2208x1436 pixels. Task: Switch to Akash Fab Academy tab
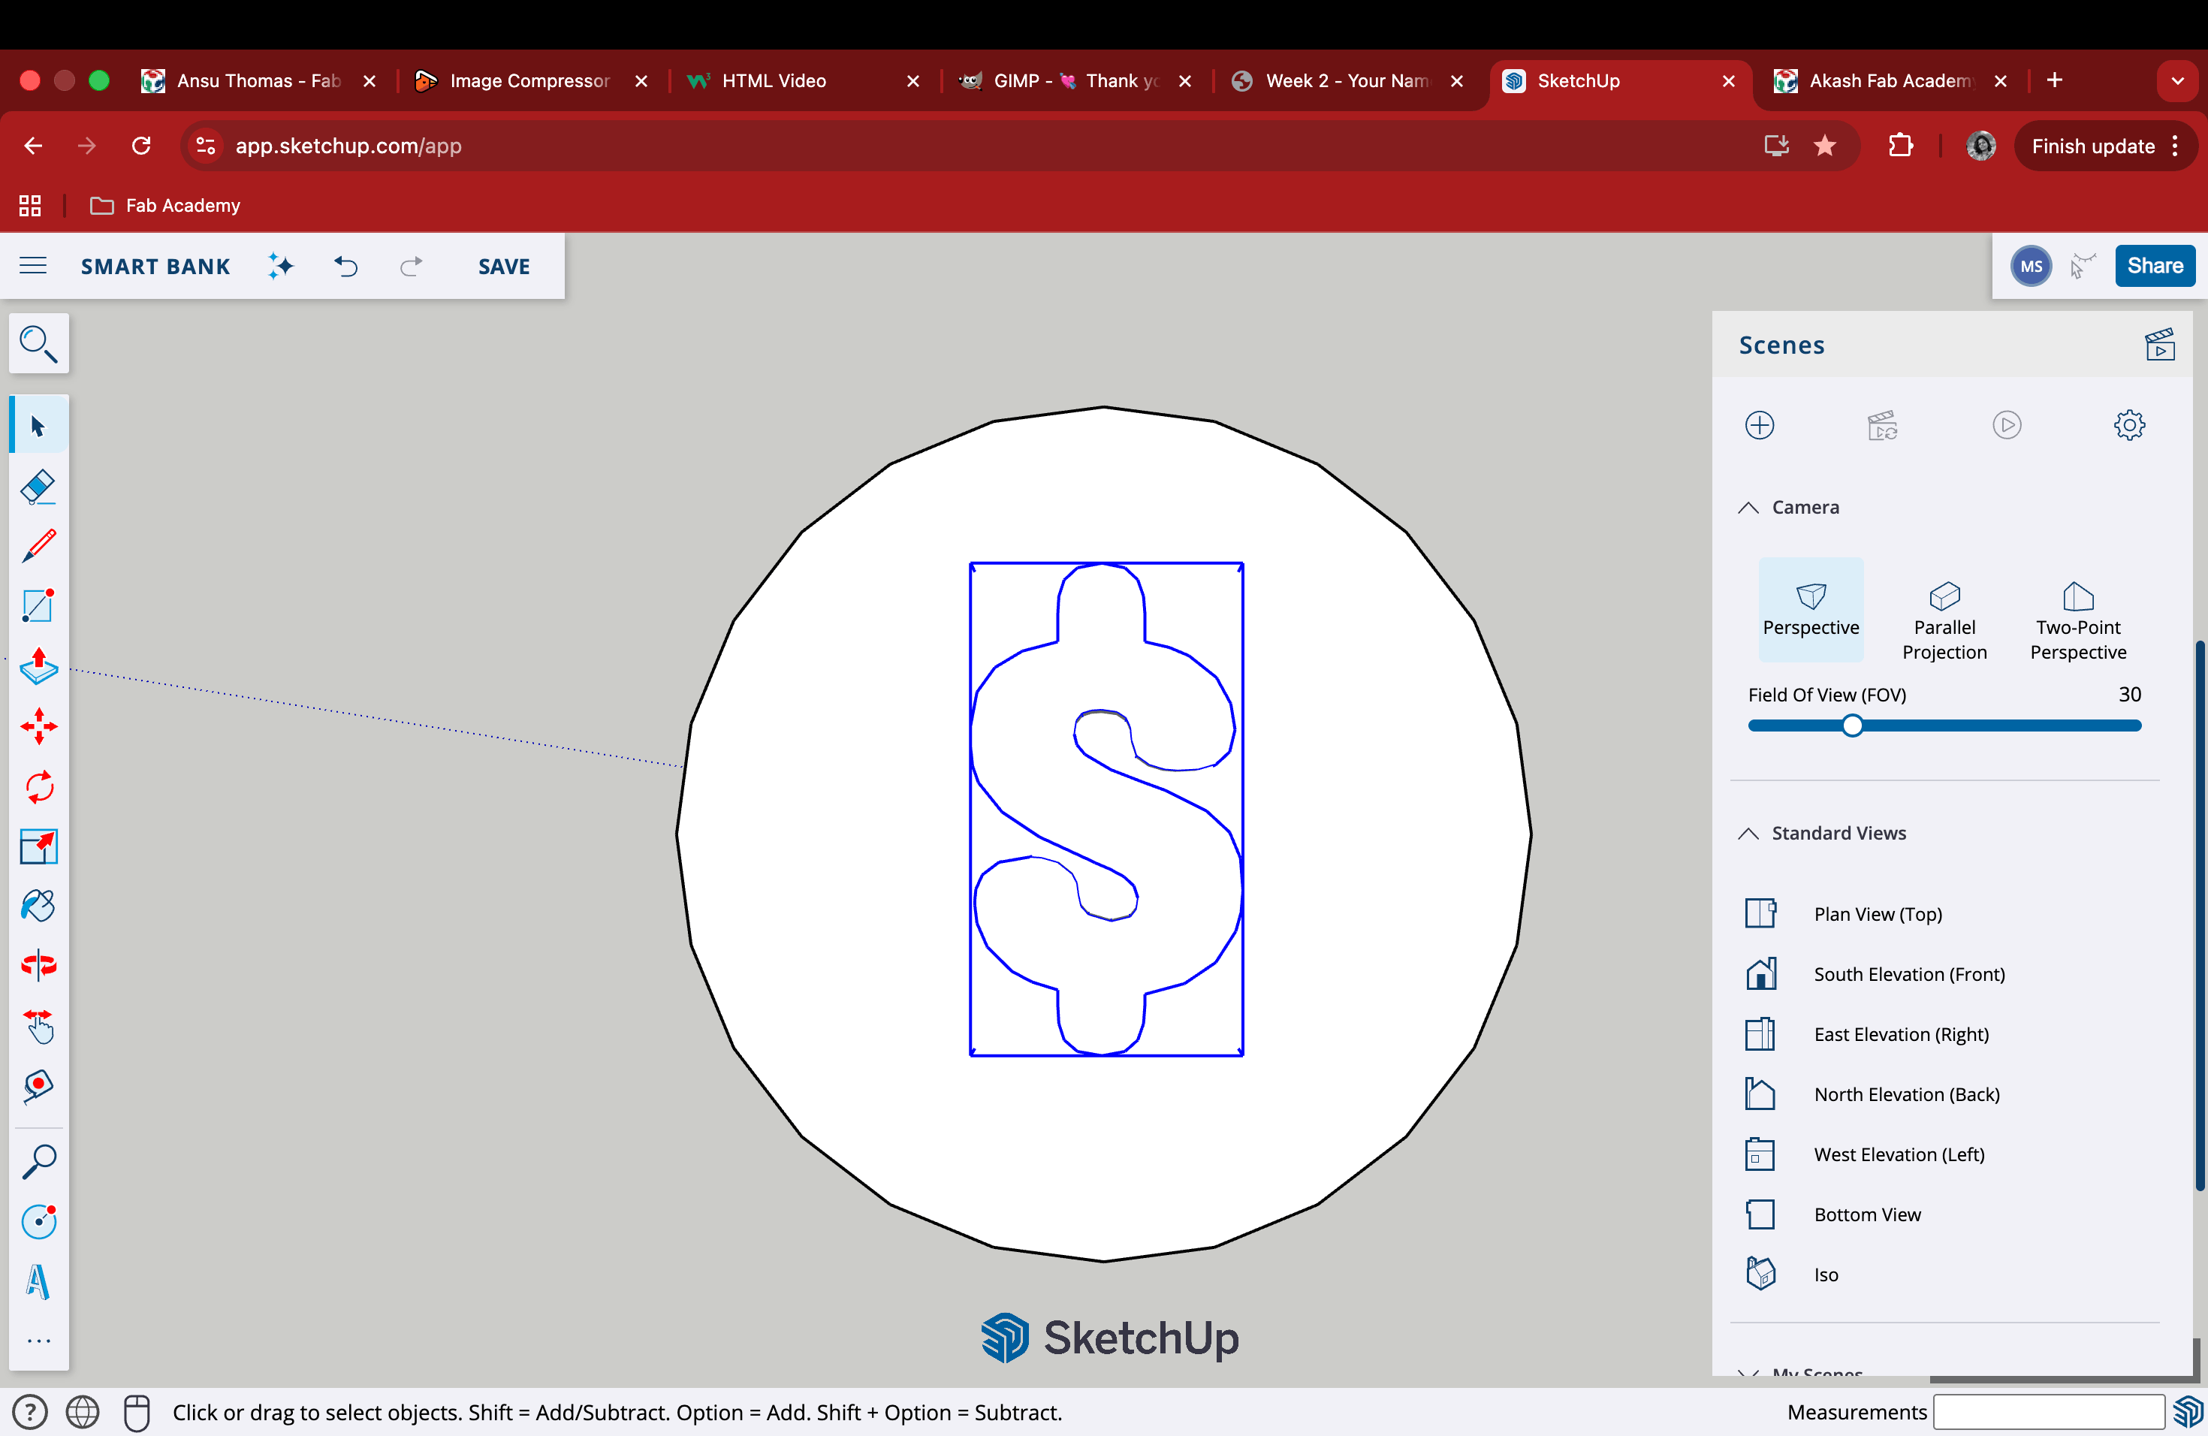pyautogui.click(x=1888, y=80)
